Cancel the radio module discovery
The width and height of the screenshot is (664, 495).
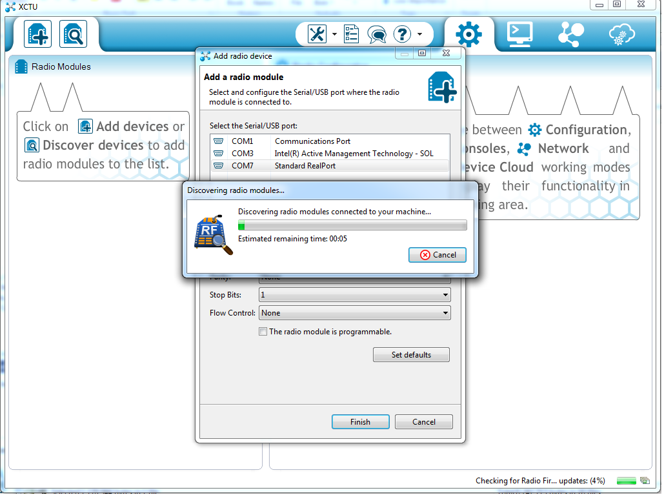click(437, 255)
